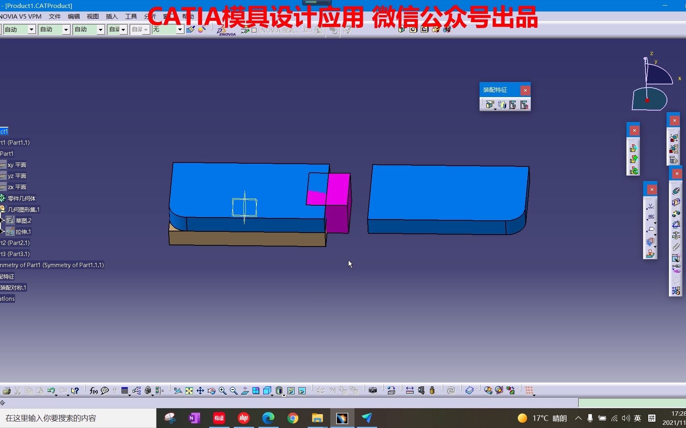The image size is (686, 428).
Task: Open the 无 render style dropdown
Action: tap(179, 29)
